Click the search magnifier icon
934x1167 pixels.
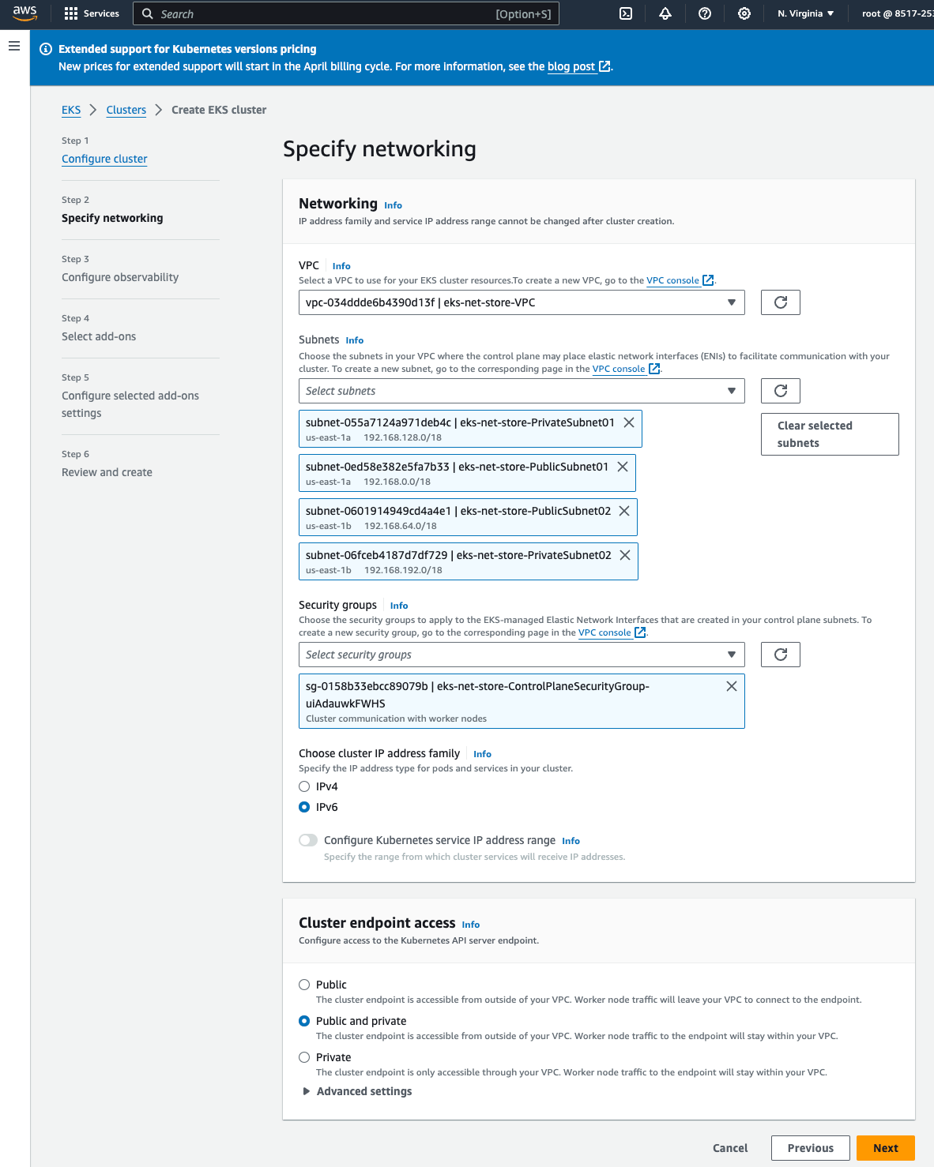[x=147, y=13]
